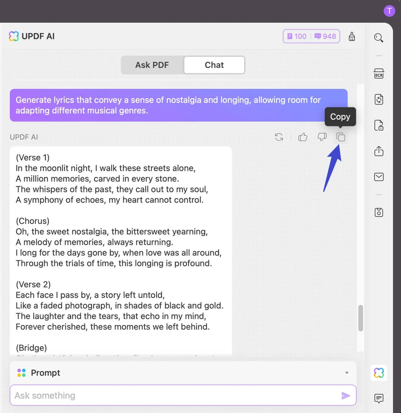
Task: Click the UPDF AI logo icon
Action: pyautogui.click(x=14, y=36)
